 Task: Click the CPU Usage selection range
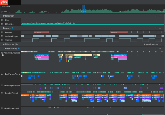tap(83, 9)
